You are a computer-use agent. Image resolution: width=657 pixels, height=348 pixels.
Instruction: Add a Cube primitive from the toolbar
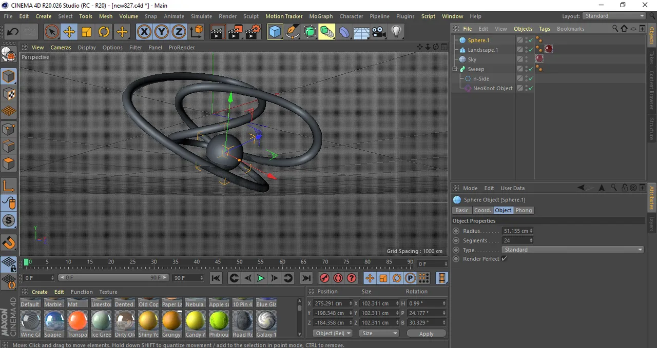click(x=275, y=32)
